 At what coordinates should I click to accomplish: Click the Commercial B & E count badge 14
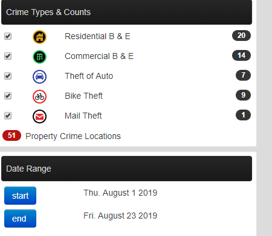pyautogui.click(x=241, y=55)
